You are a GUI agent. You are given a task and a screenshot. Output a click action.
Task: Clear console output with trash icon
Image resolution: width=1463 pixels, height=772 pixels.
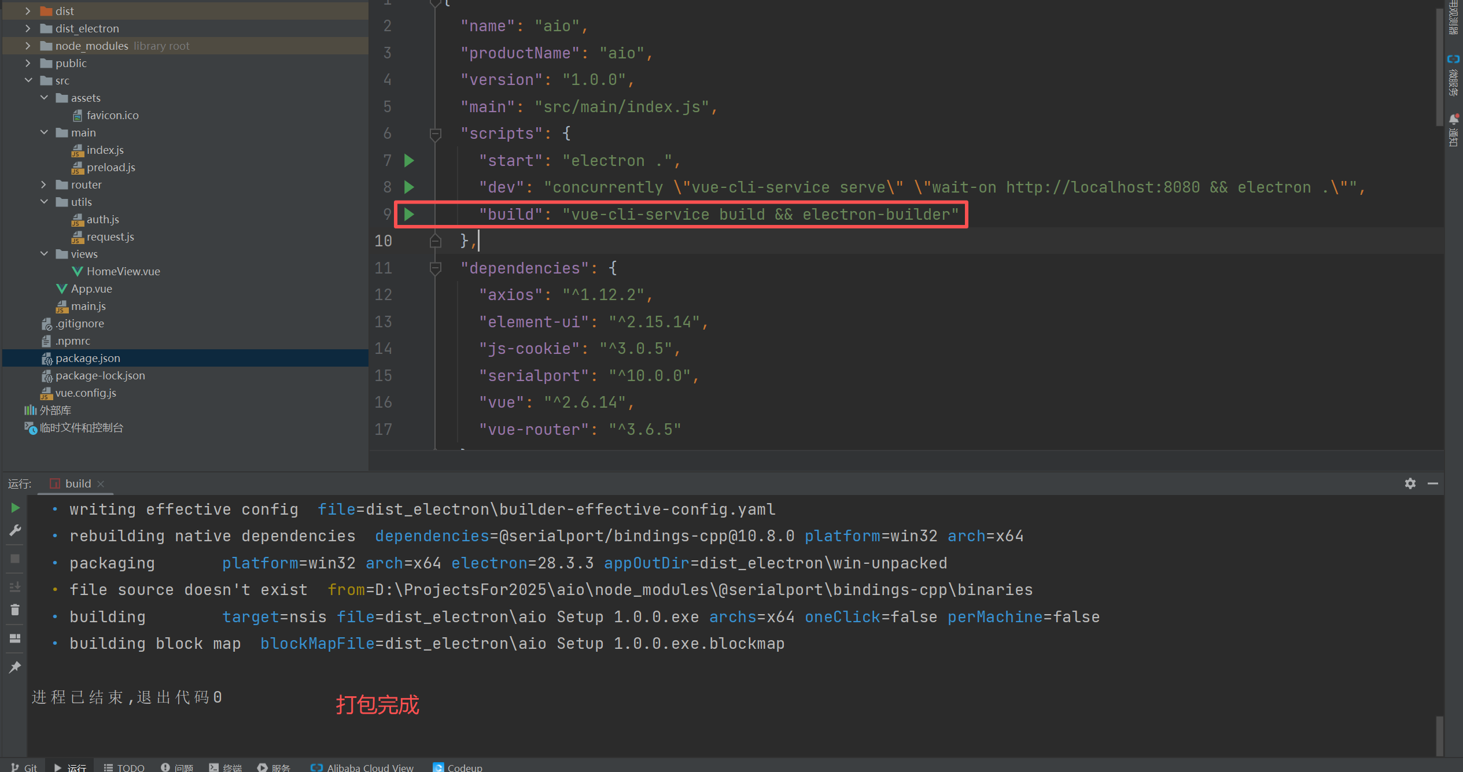pyautogui.click(x=15, y=610)
